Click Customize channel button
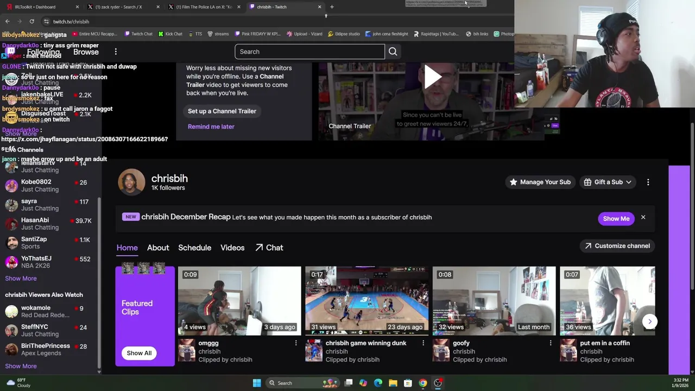This screenshot has height=391, width=695. coord(616,246)
